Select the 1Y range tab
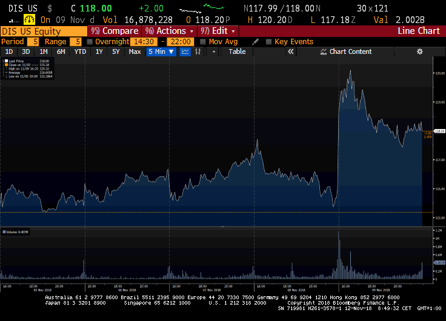 [99, 51]
